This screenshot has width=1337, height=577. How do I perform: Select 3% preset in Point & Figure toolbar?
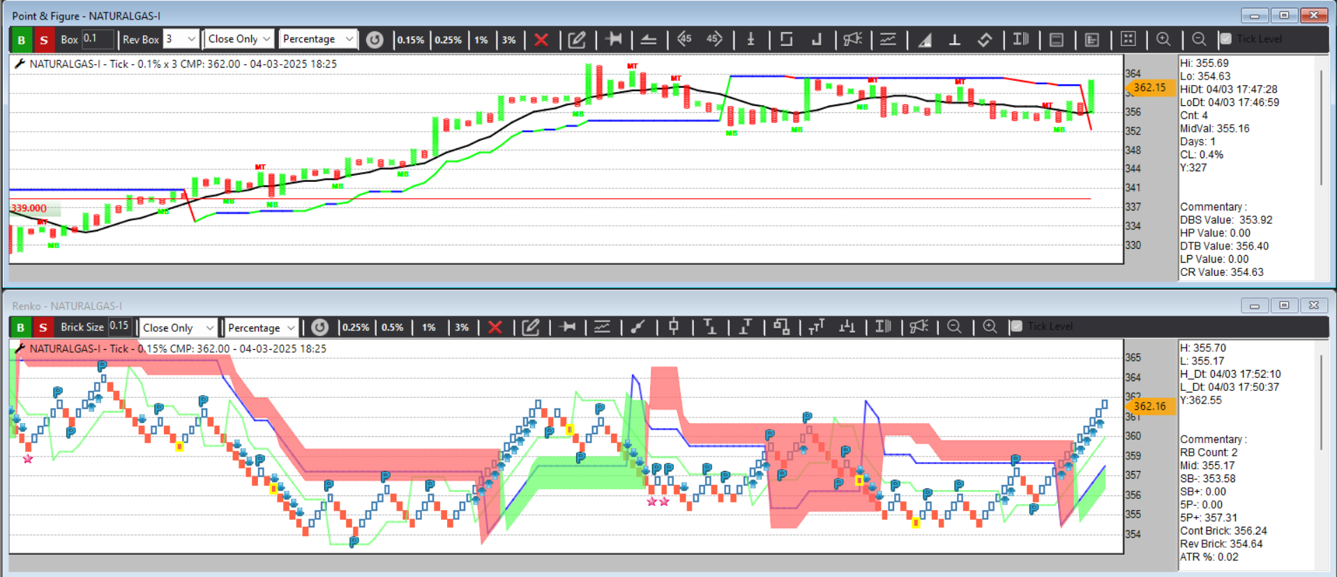click(x=509, y=40)
